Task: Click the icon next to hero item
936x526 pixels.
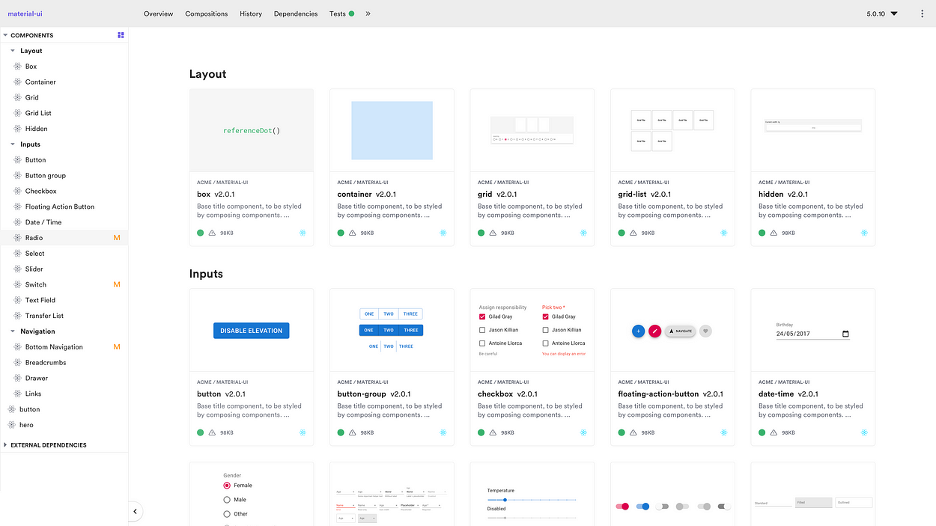Action: (11, 425)
